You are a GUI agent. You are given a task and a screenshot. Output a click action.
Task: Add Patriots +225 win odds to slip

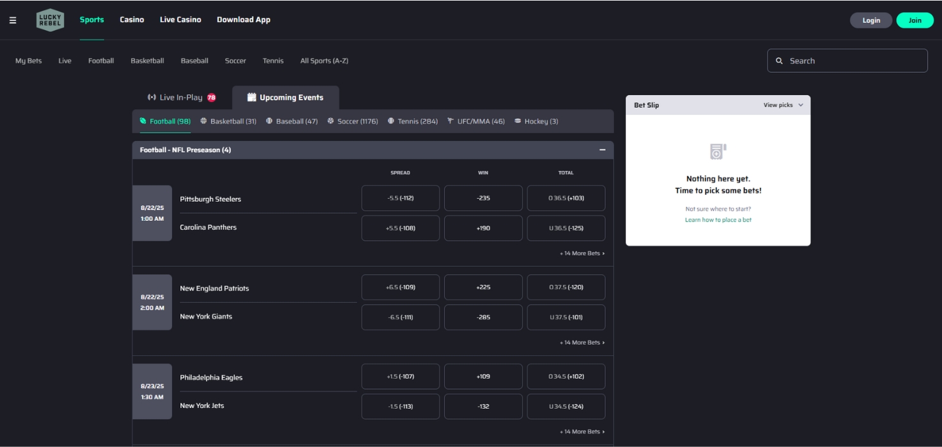483,287
